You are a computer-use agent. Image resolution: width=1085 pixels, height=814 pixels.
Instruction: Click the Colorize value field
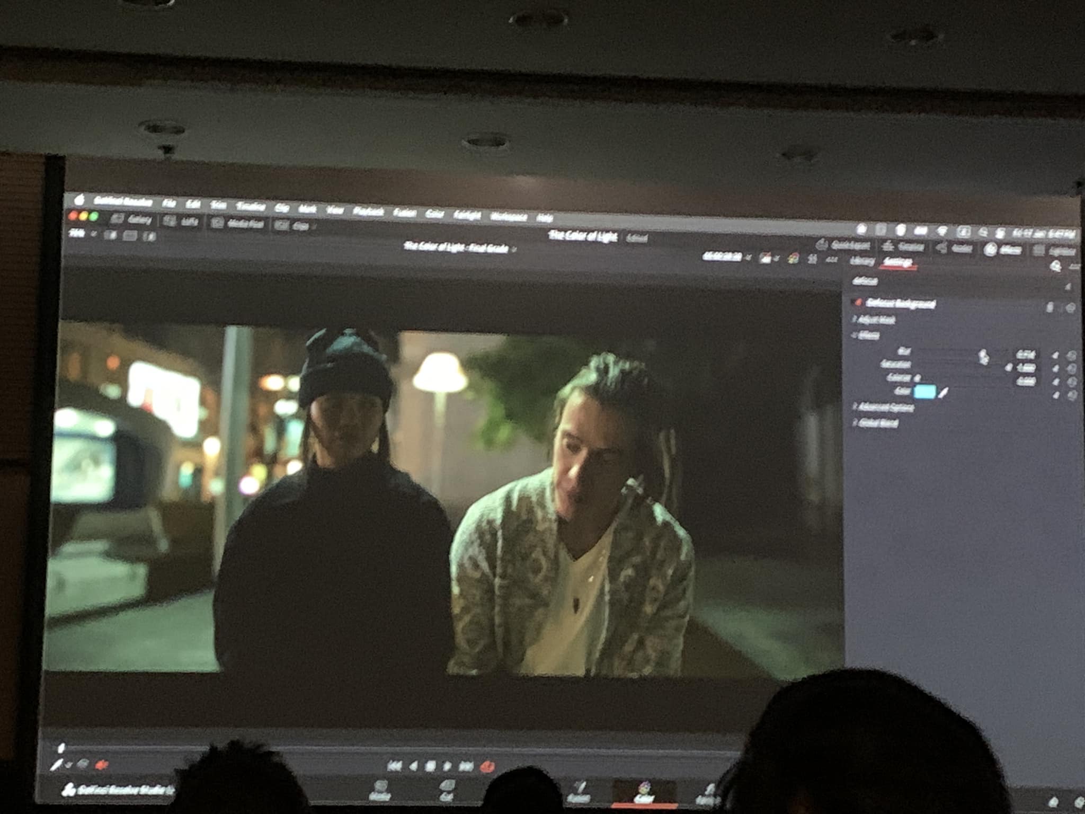[x=1026, y=381]
